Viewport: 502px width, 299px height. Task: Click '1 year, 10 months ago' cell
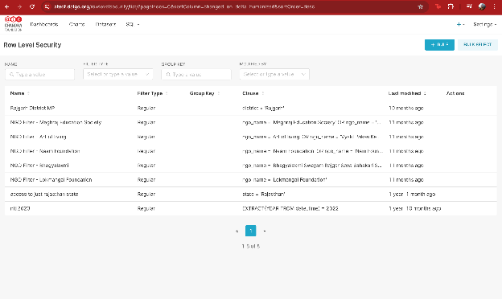[x=414, y=208]
